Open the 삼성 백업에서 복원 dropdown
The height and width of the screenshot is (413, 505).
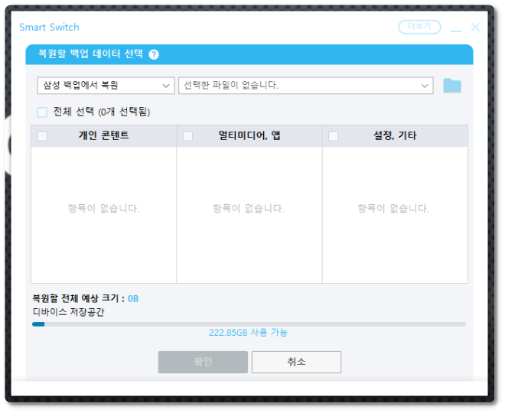pos(106,86)
